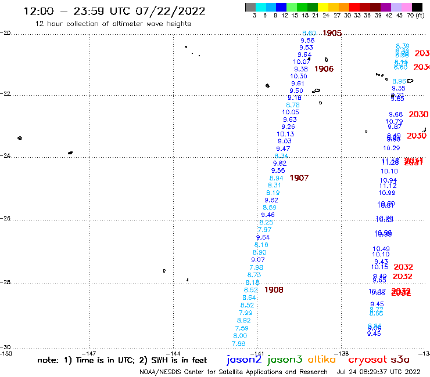This screenshot has width=430, height=377.
Task: Click the wave height value 10.15
Action: click(x=380, y=267)
